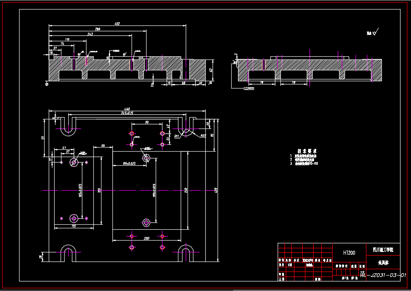
Task: Select the 110 dimension text
Action: [x=67, y=39]
